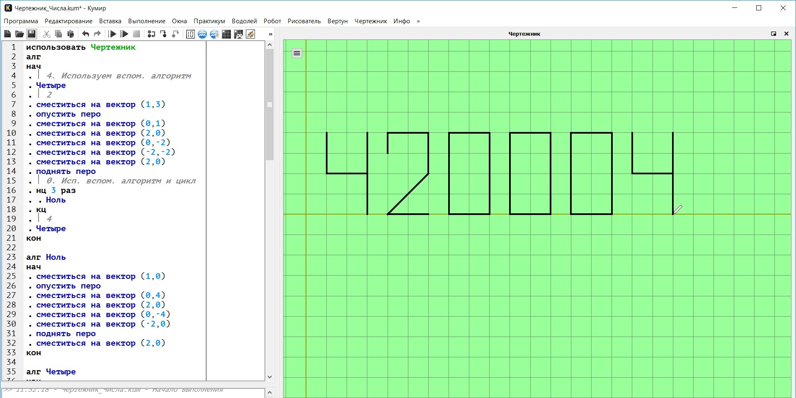
Task: Click the code editor's vertical scrollbar thumb
Action: tap(269, 105)
